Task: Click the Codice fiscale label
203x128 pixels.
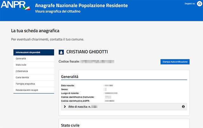Action: tap(69, 62)
